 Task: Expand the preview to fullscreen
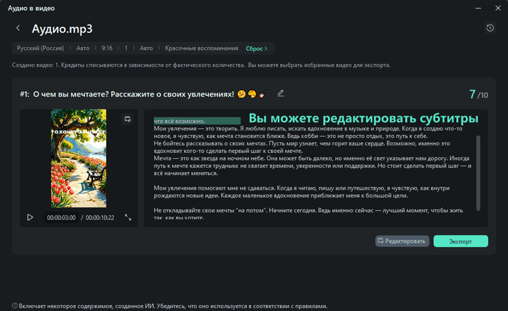128,218
